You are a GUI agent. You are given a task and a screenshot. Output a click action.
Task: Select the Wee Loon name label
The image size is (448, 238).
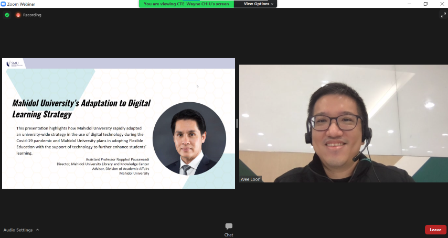250,179
